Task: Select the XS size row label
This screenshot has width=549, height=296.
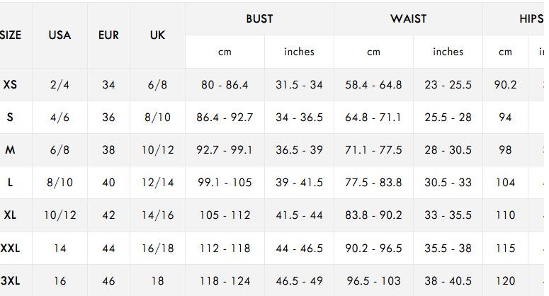Action: point(10,84)
